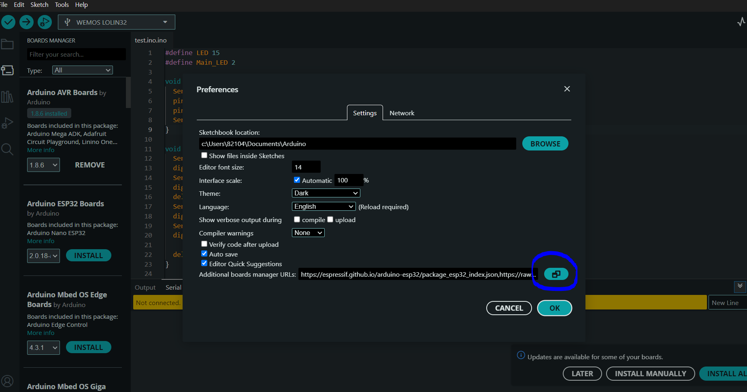This screenshot has width=747, height=392.
Task: Disable the Auto save checkbox
Action: (x=204, y=254)
